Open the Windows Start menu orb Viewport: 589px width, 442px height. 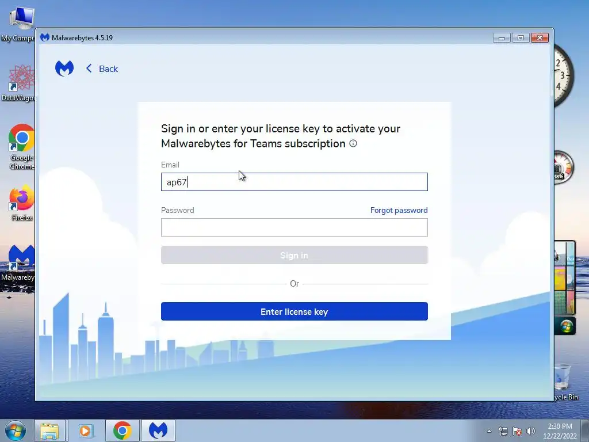pos(15,430)
